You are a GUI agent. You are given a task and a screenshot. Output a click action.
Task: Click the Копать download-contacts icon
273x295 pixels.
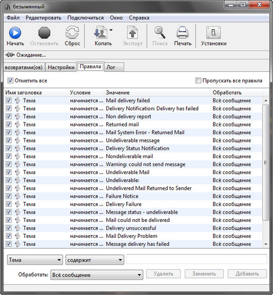tap(100, 33)
